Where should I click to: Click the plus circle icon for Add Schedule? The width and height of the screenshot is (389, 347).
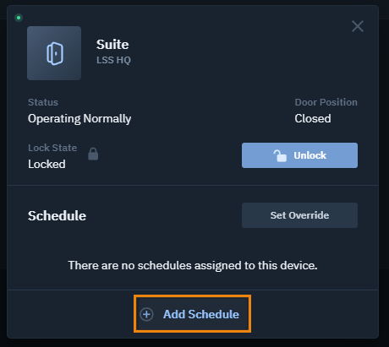(x=146, y=314)
